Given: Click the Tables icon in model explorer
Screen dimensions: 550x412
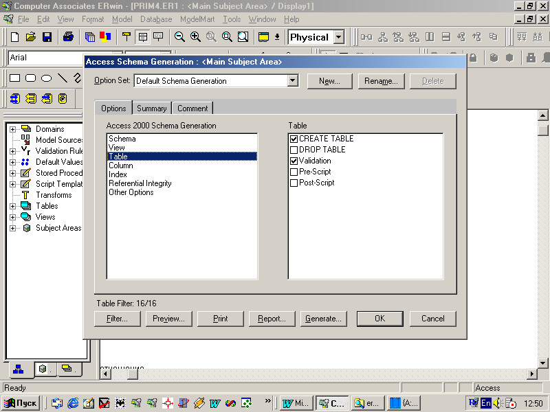Looking at the screenshot, I should pyautogui.click(x=26, y=205).
